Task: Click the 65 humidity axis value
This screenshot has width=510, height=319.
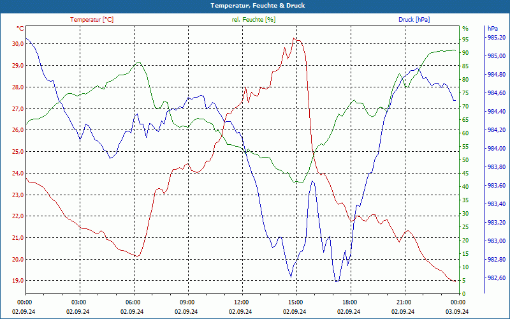Action: [465, 120]
